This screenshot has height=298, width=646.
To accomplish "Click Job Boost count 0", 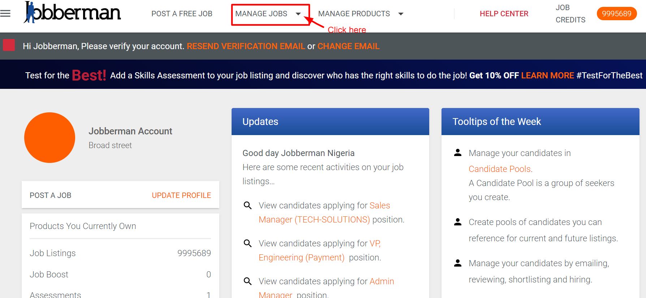I will click(208, 275).
